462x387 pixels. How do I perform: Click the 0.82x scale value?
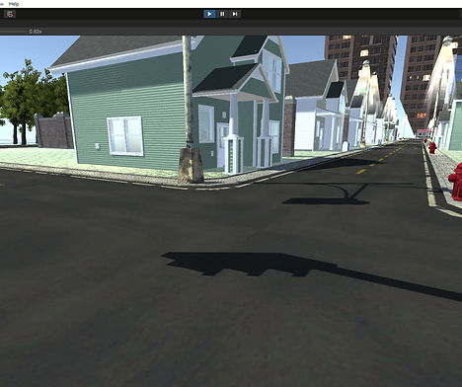point(36,32)
